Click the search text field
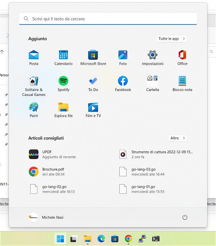Viewport: 216px width, 246px height. click(108, 19)
